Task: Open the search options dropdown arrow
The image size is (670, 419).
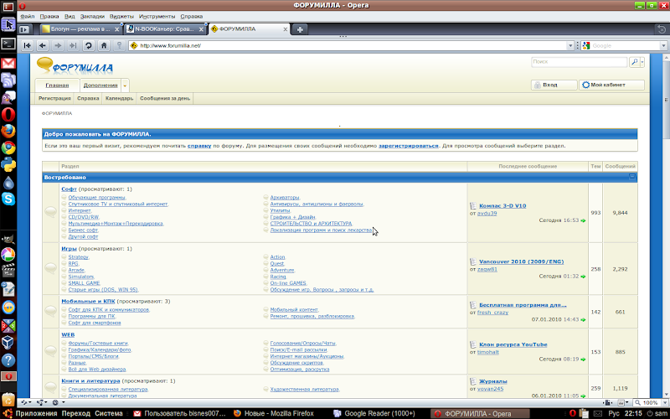Action: [x=642, y=62]
